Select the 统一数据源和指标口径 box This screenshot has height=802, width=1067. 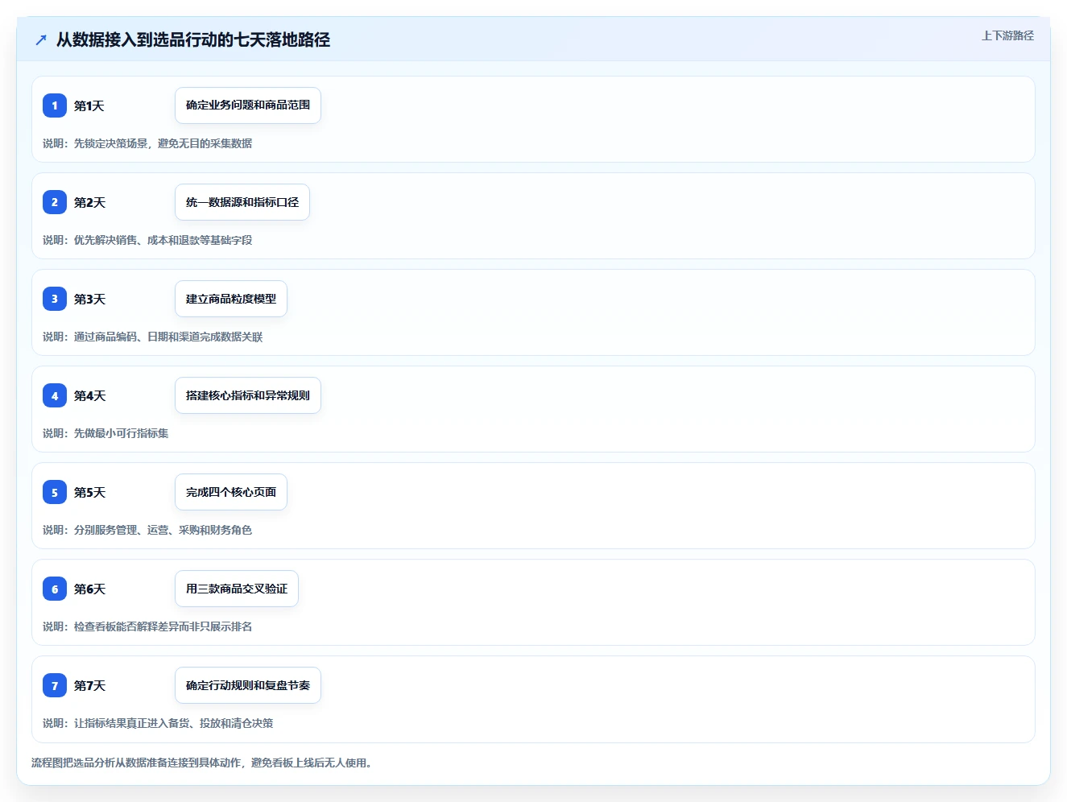point(242,202)
